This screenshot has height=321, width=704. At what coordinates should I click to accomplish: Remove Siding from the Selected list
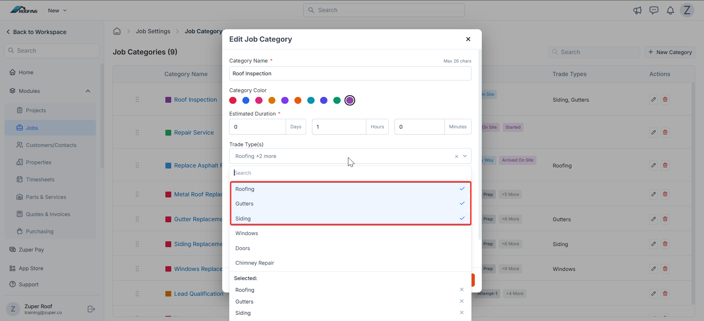(x=462, y=313)
